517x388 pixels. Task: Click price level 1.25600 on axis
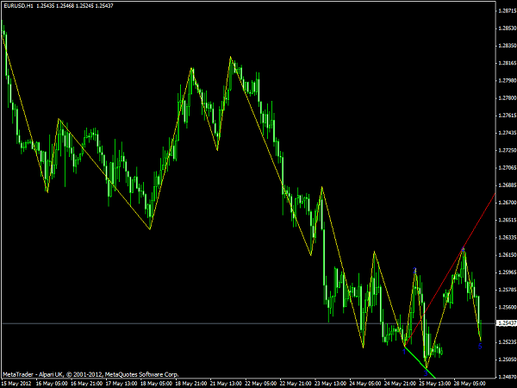pyautogui.click(x=508, y=307)
